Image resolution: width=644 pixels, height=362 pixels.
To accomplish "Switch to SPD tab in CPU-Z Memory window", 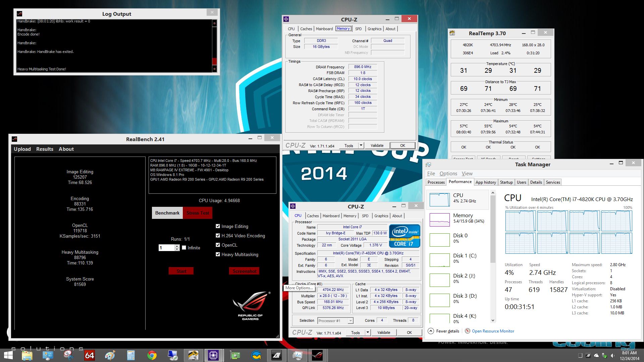I will pyautogui.click(x=358, y=29).
